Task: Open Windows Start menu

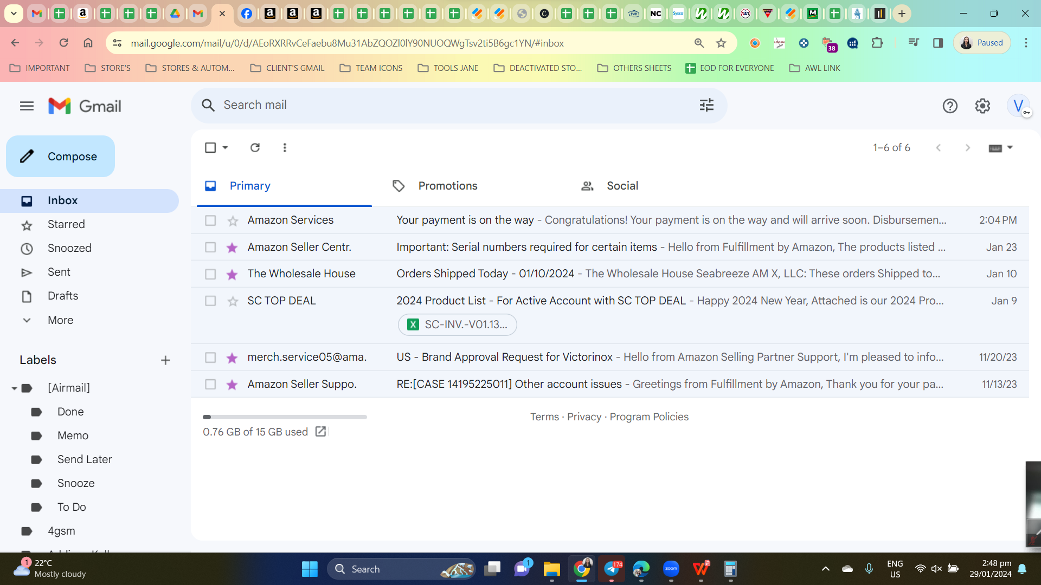Action: click(310, 569)
